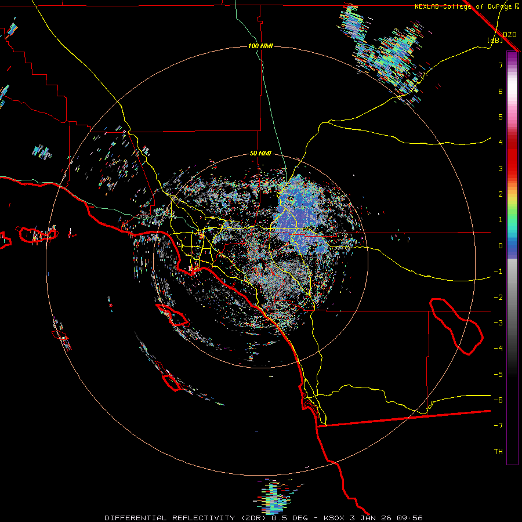Click the "[dB]" unit label
Viewport: 522px width, 522px height.
click(495, 41)
